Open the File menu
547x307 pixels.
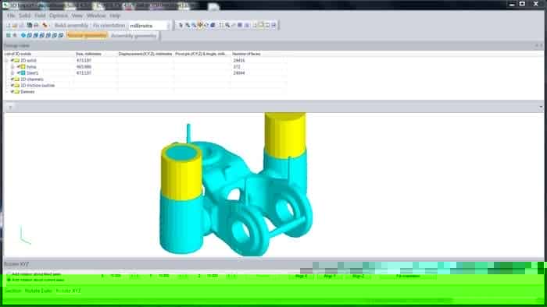point(11,16)
